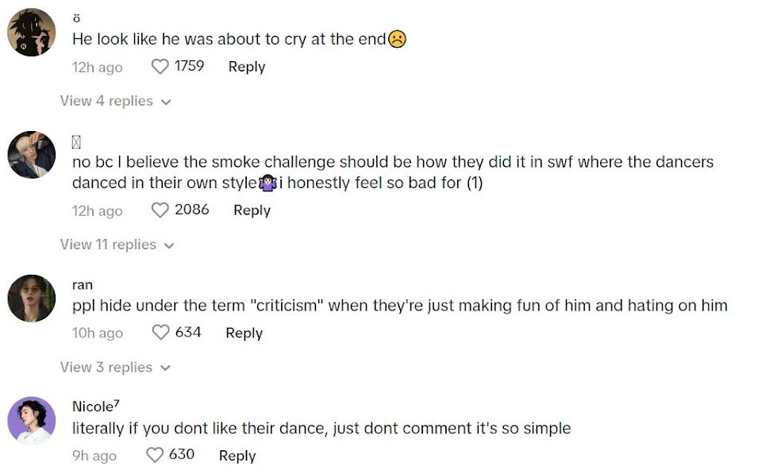Expand View 4 replies
Image resolution: width=762 pixels, height=474 pixels.
pyautogui.click(x=115, y=101)
